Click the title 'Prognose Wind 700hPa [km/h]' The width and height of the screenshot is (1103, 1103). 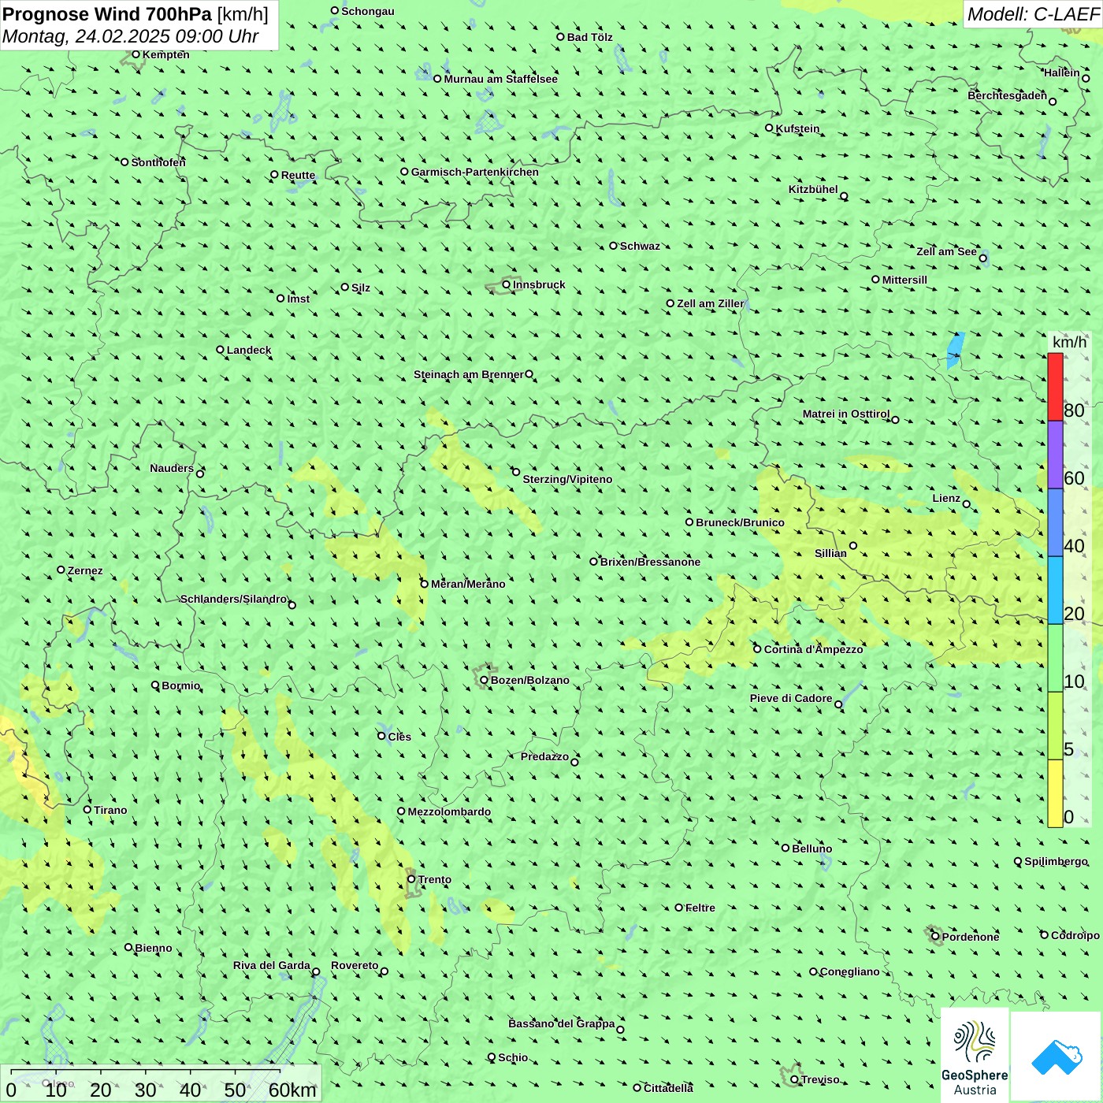point(136,14)
